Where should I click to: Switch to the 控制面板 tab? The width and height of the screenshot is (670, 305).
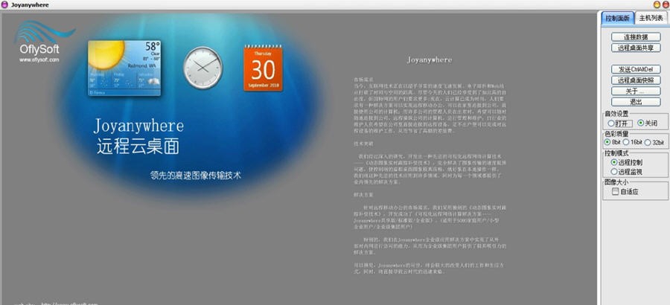click(617, 18)
